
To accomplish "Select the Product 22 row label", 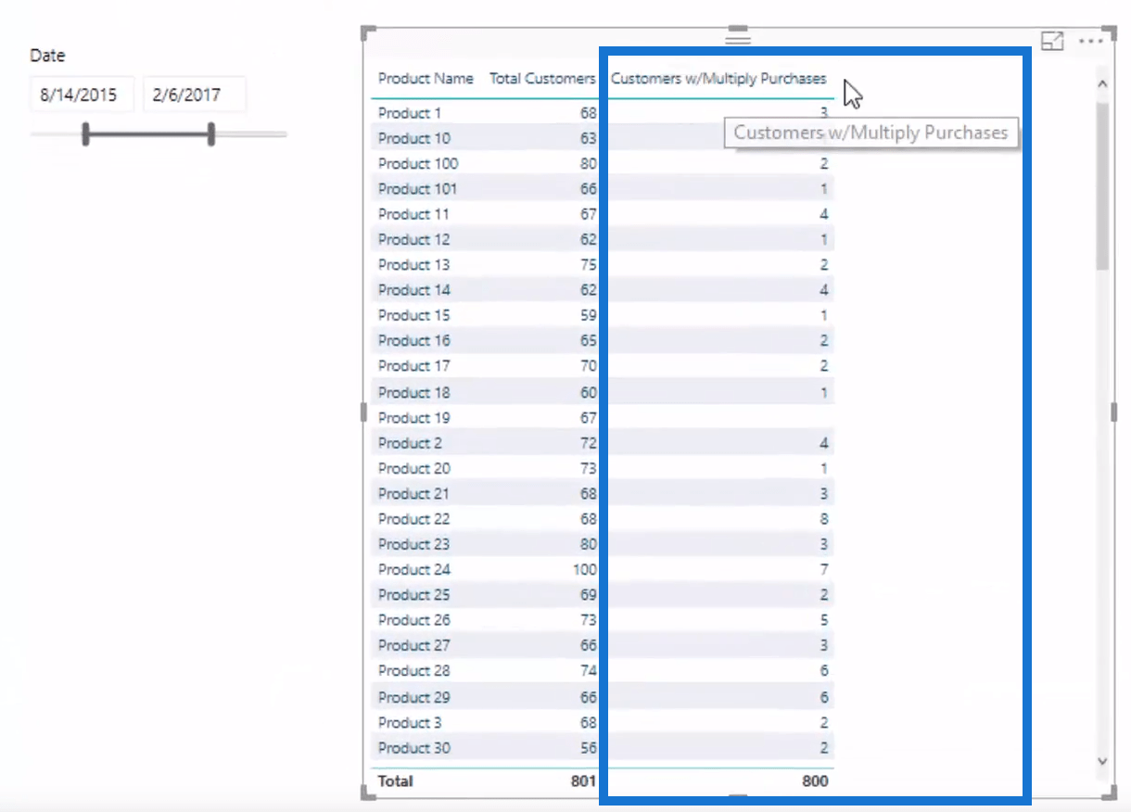I will click(x=414, y=519).
